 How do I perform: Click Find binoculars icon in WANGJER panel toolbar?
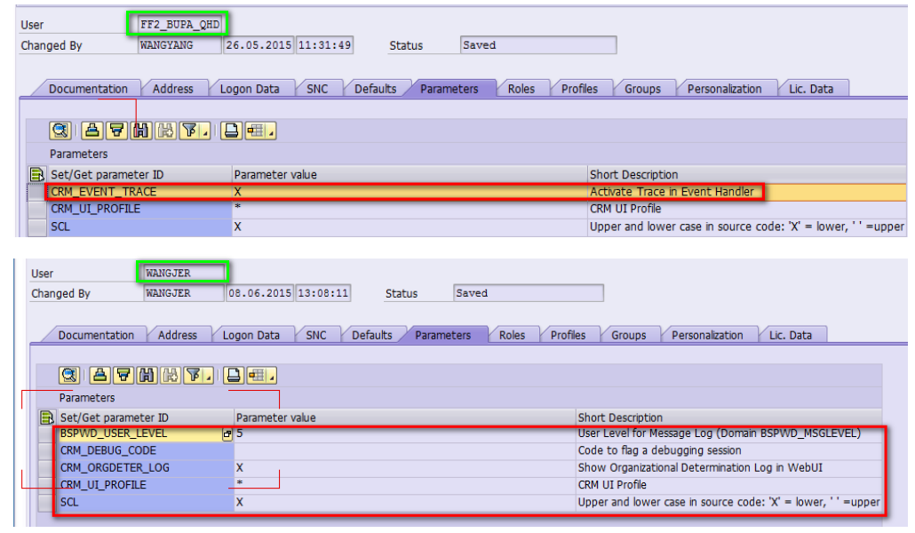(147, 375)
